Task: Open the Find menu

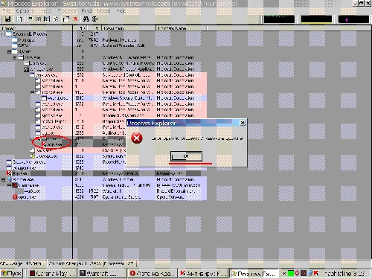Action: point(86,11)
